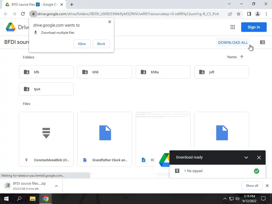Open Chrome side panel
272x204 pixels.
click(x=249, y=14)
